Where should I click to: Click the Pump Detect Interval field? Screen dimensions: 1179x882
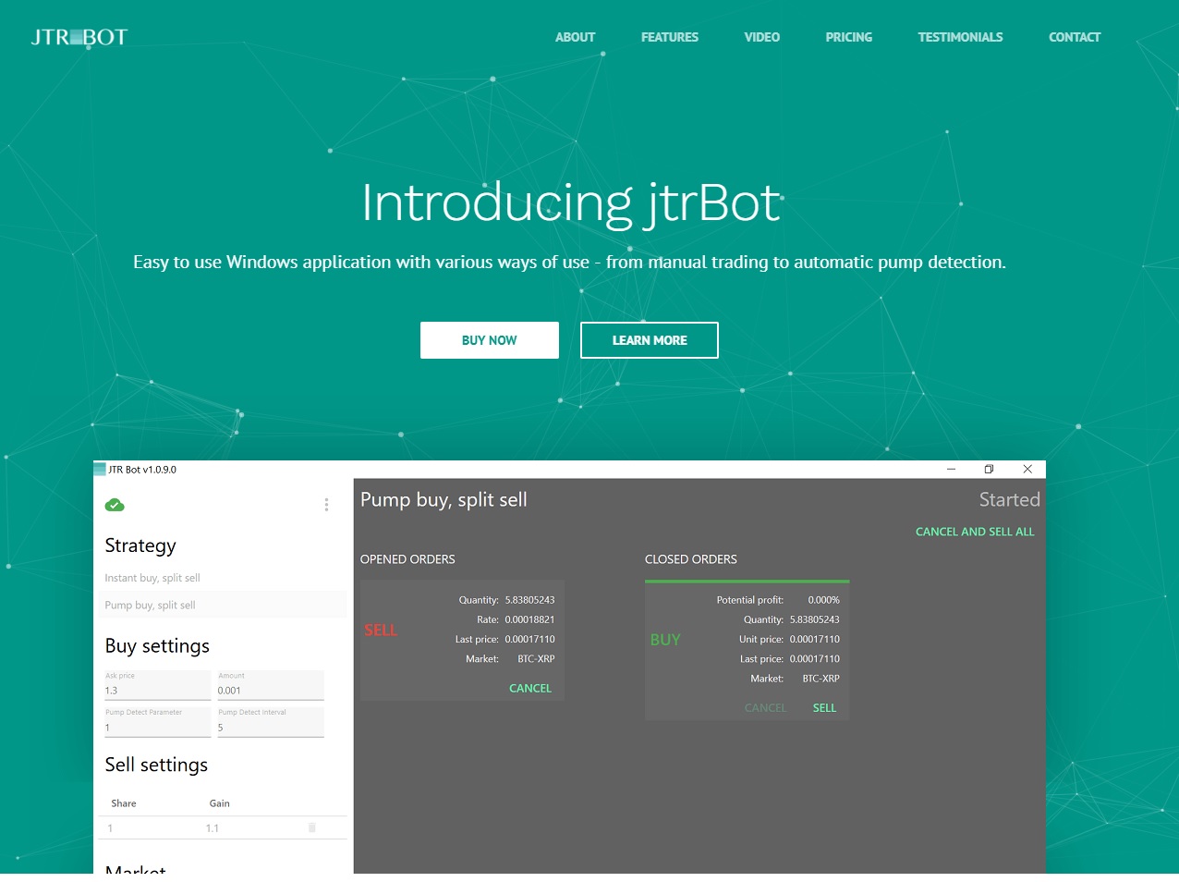[x=271, y=722]
